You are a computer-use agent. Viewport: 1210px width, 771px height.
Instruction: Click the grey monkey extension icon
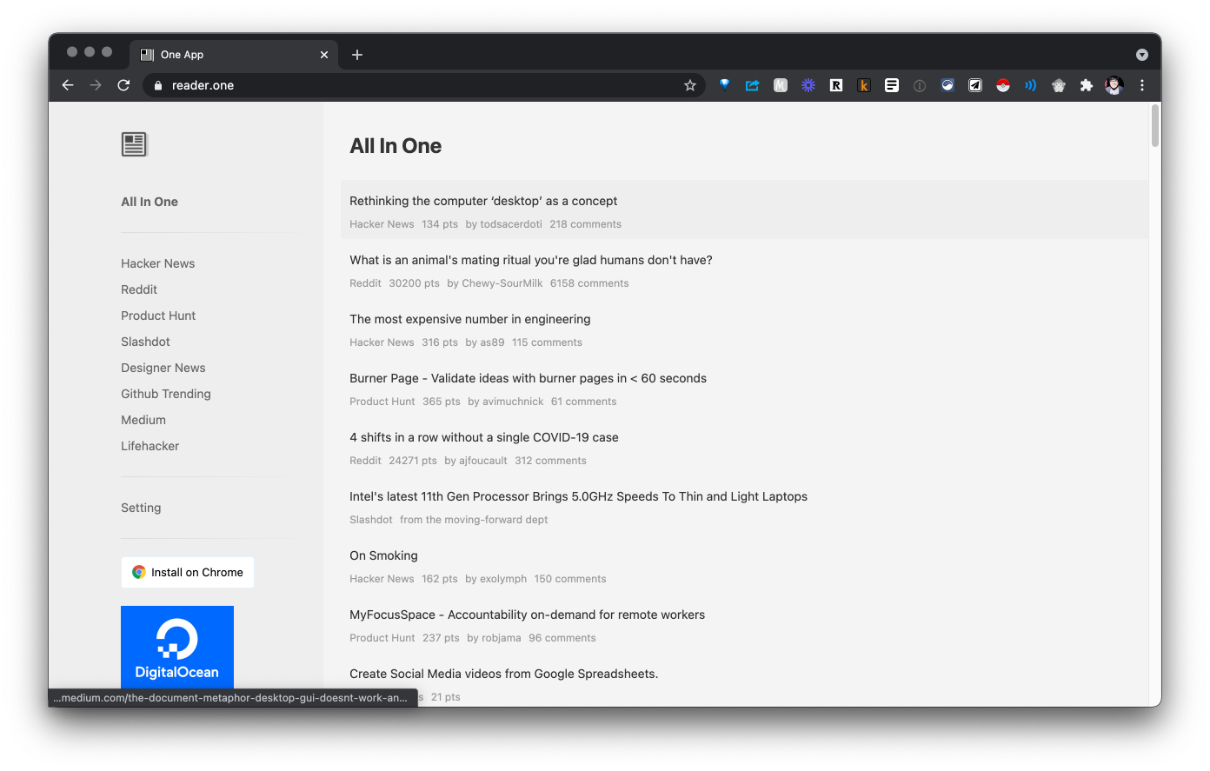click(x=1059, y=85)
